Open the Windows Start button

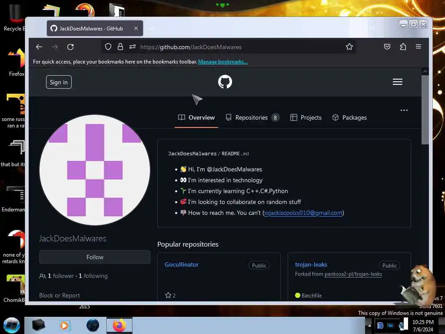[x=12, y=325]
